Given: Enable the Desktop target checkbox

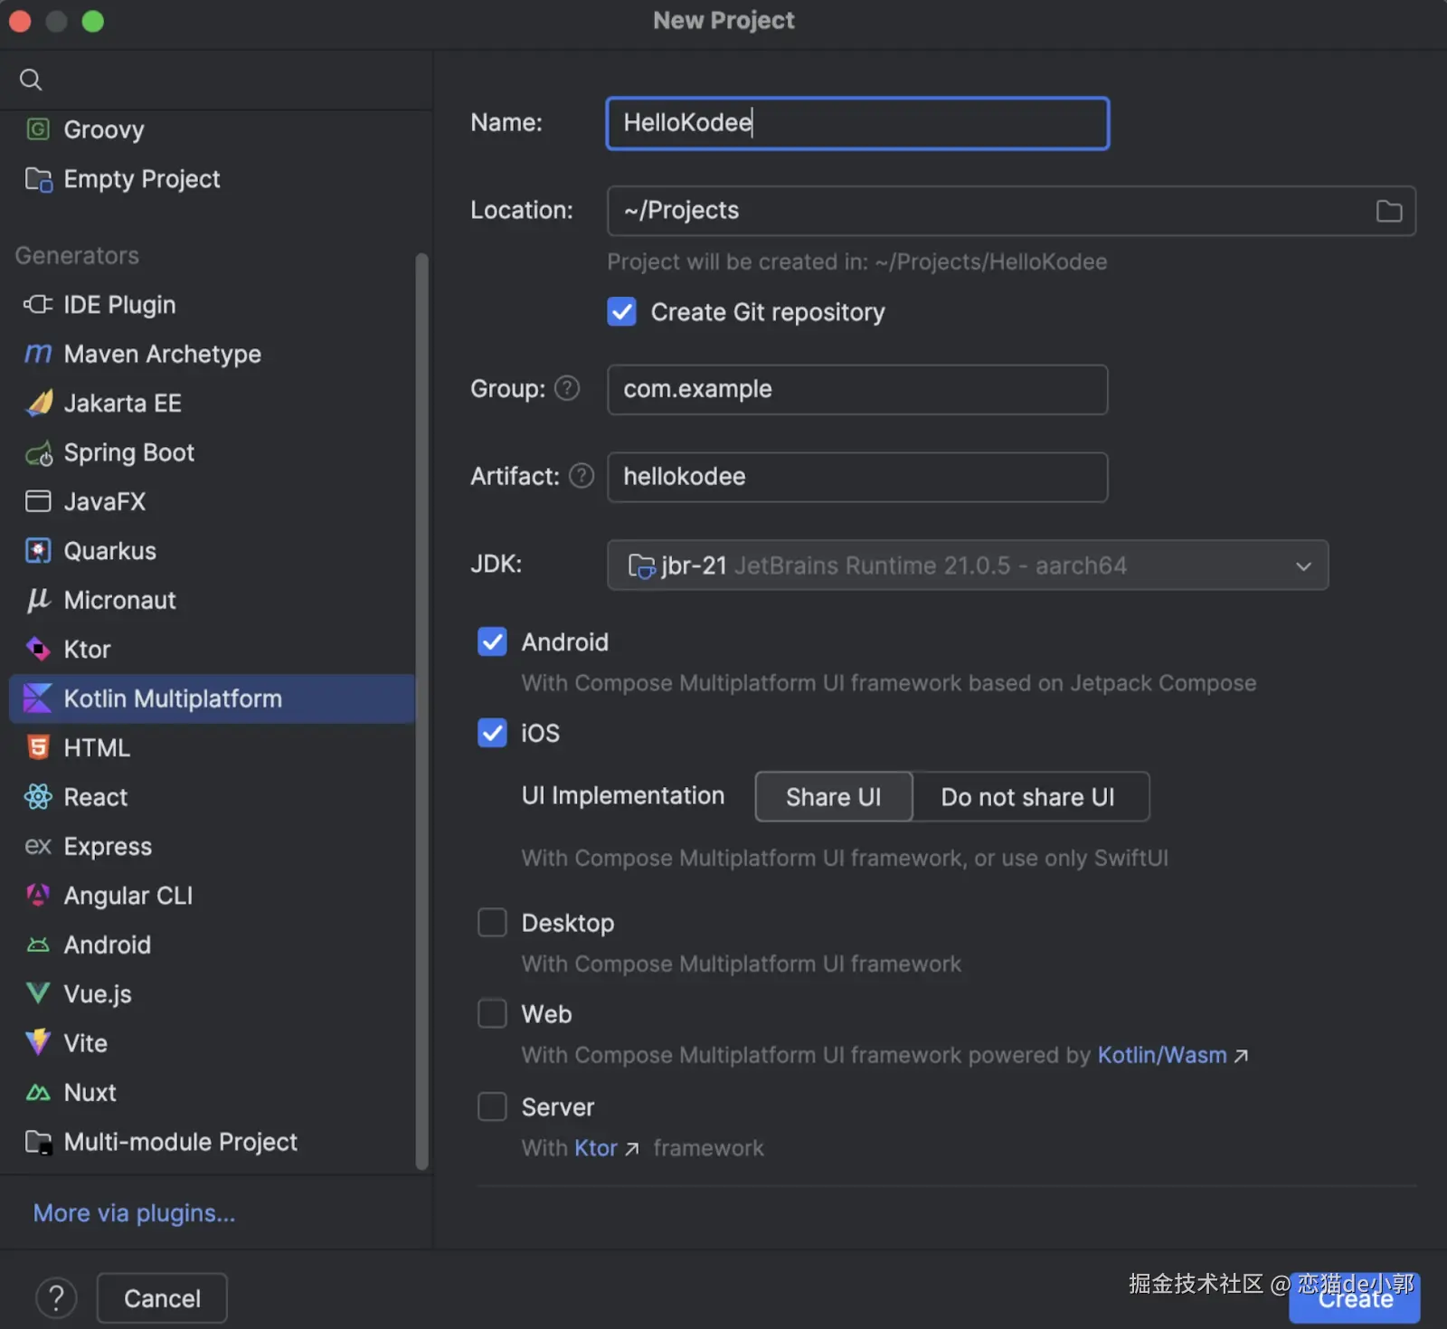Looking at the screenshot, I should coord(492,923).
